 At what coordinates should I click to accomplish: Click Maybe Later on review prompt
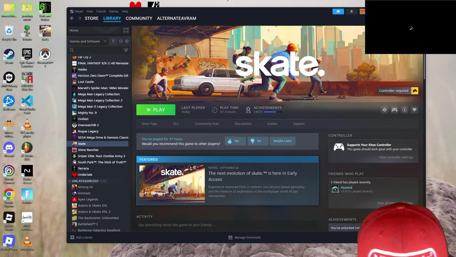click(x=283, y=141)
